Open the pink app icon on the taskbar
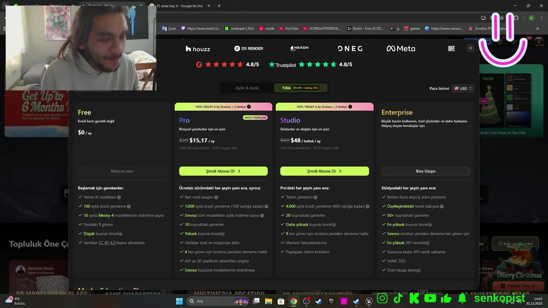548x308 pixels. pos(343,301)
